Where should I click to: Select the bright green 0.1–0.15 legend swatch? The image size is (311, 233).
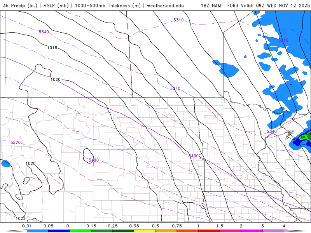[x=80, y=231]
